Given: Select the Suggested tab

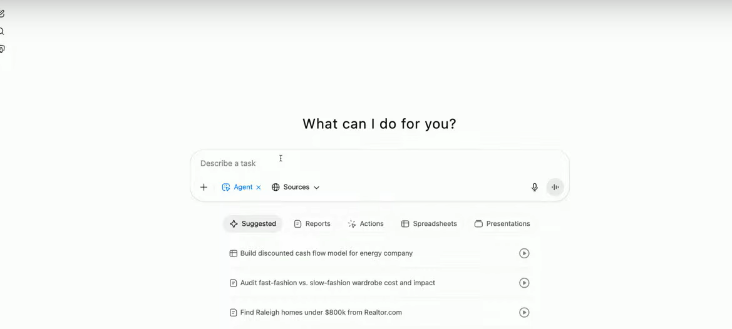Looking at the screenshot, I should (253, 223).
